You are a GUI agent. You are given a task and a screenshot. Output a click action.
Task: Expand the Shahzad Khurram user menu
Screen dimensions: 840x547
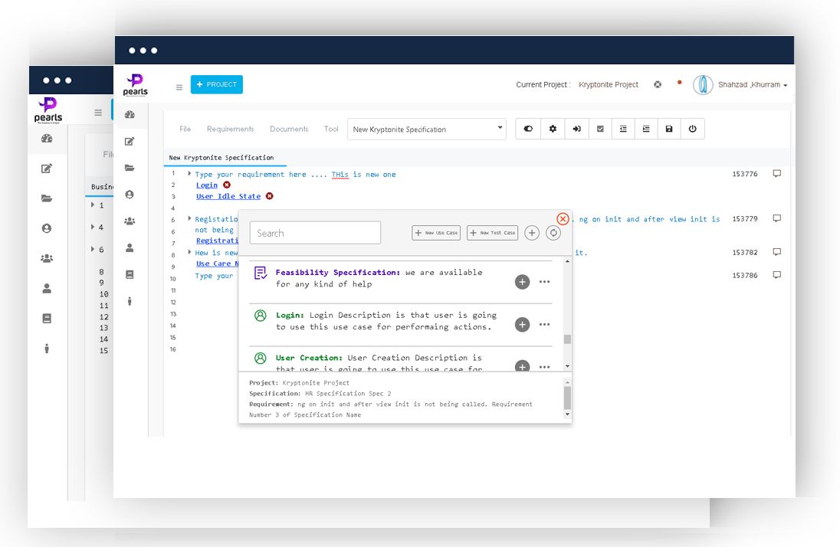click(751, 85)
